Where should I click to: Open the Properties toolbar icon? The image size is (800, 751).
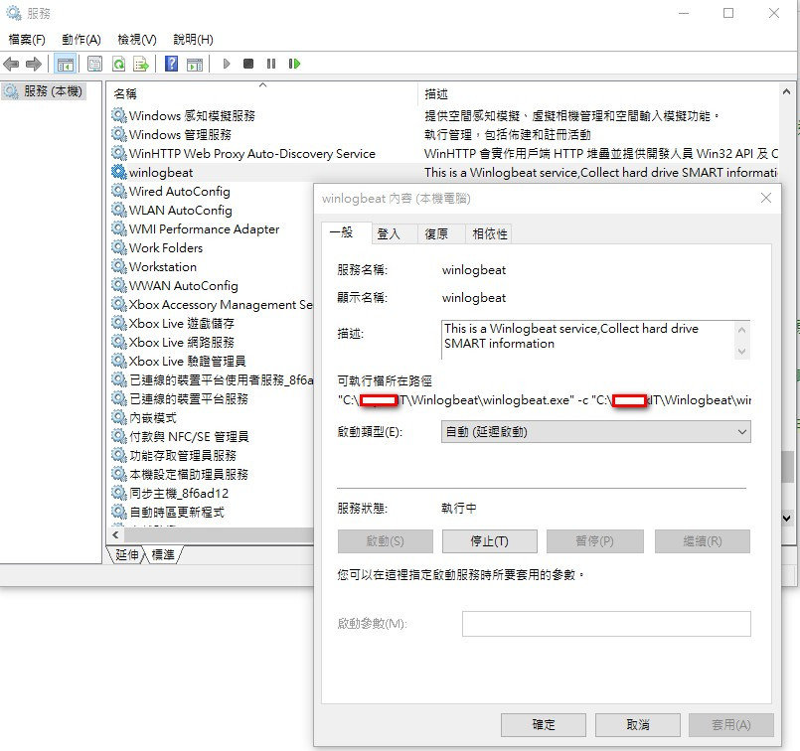[94, 64]
